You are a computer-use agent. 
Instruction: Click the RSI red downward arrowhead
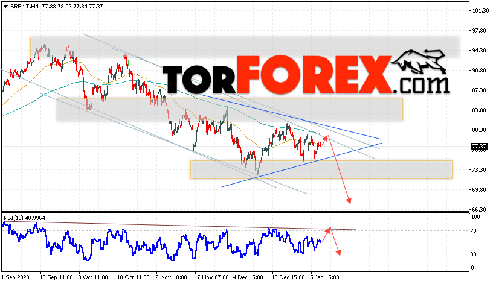tap(338, 252)
